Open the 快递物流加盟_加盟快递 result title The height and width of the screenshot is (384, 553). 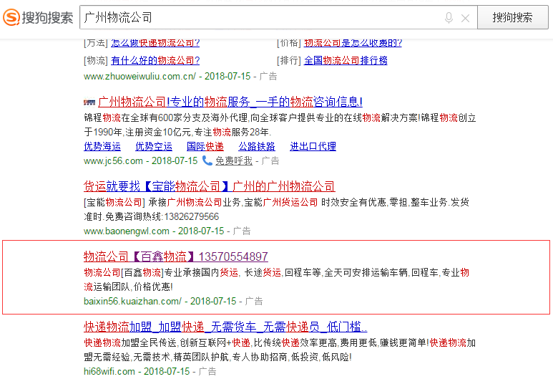[x=225, y=327]
